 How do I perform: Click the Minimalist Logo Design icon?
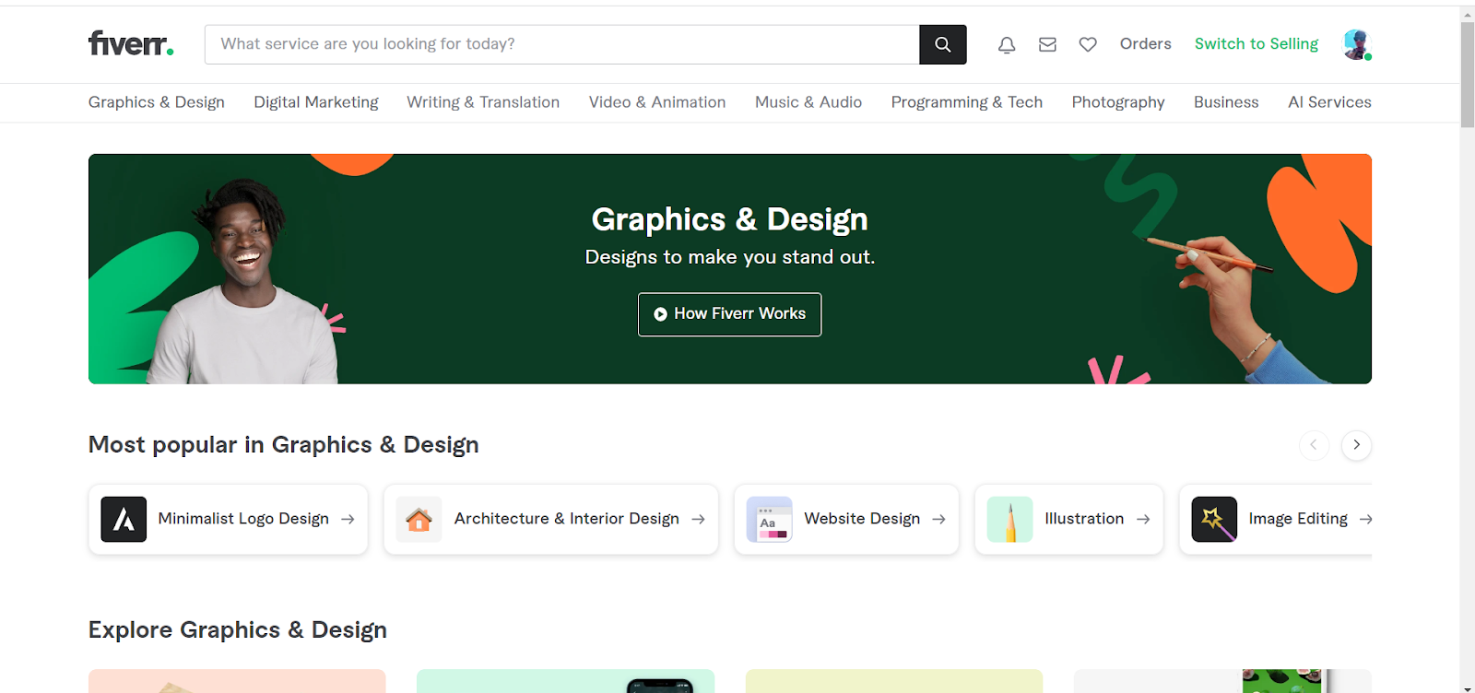coord(124,519)
